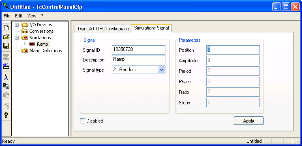302x146 pixels.
Task: Click the Parameters group heading
Action: (190, 40)
